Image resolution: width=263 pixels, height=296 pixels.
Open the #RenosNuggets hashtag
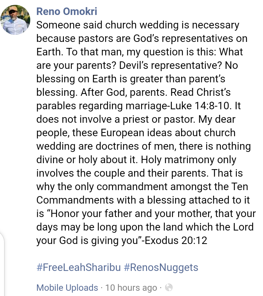[161, 267]
